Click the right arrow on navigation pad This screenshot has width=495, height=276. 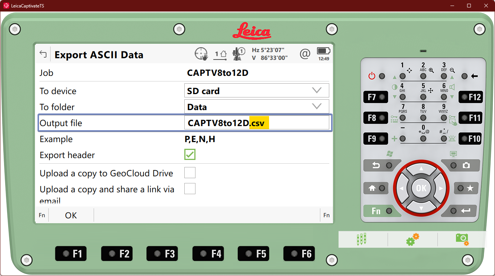[440, 188]
